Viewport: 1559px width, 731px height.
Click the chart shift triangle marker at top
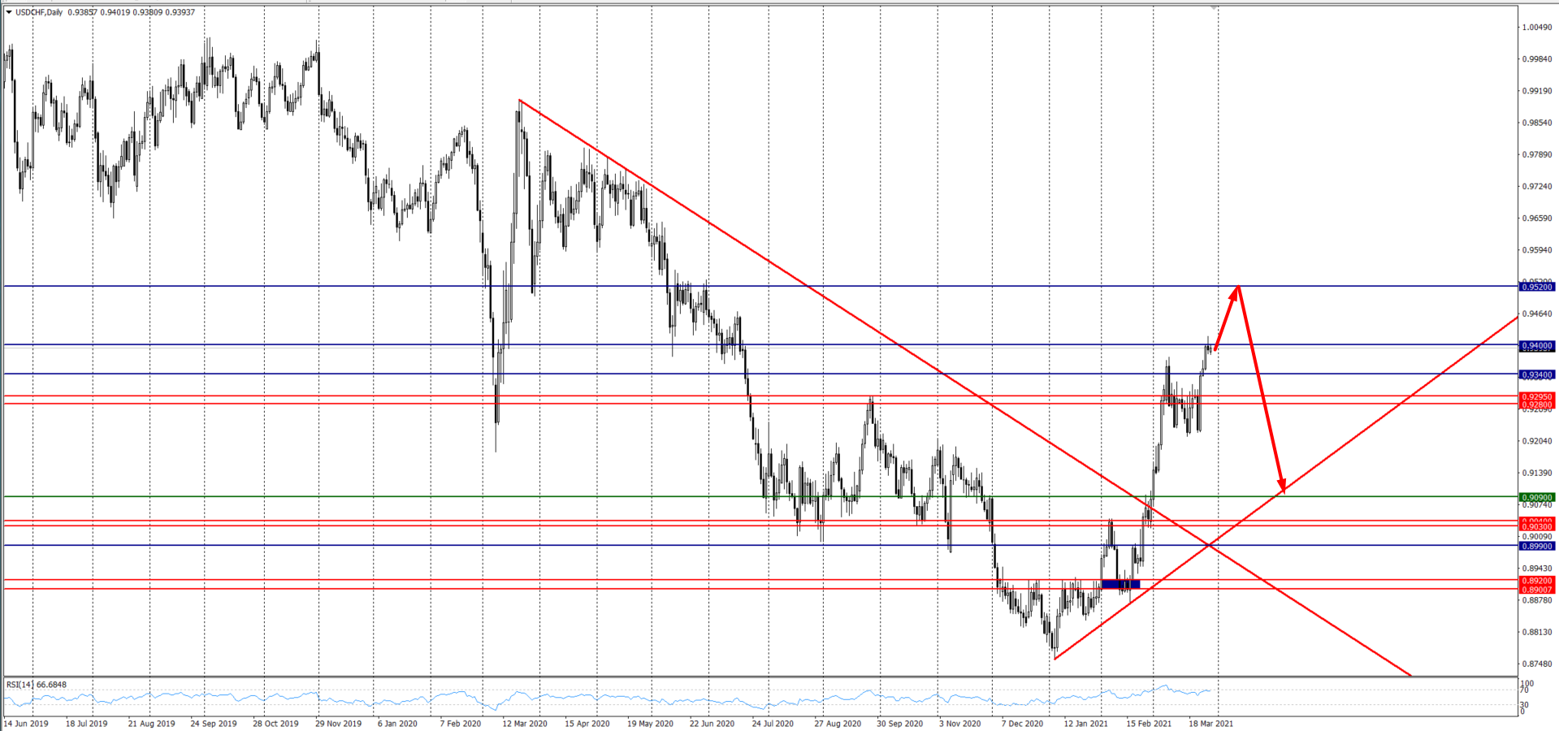click(1214, 7)
